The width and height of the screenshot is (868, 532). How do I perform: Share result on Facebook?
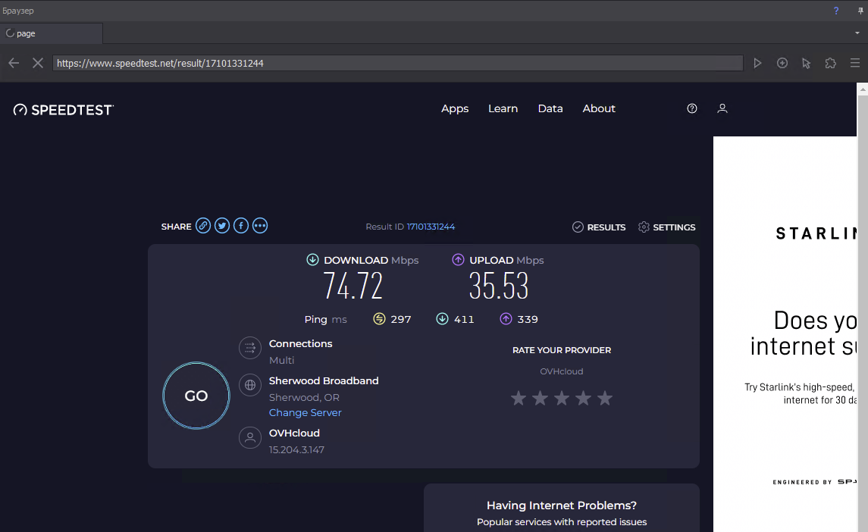click(x=241, y=226)
